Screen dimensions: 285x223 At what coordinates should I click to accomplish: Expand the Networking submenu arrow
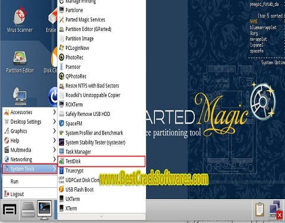(54, 159)
